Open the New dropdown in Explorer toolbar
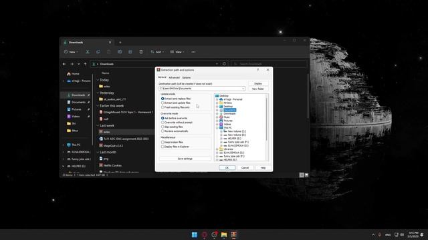This screenshot has width=428, height=240. tap(72, 52)
